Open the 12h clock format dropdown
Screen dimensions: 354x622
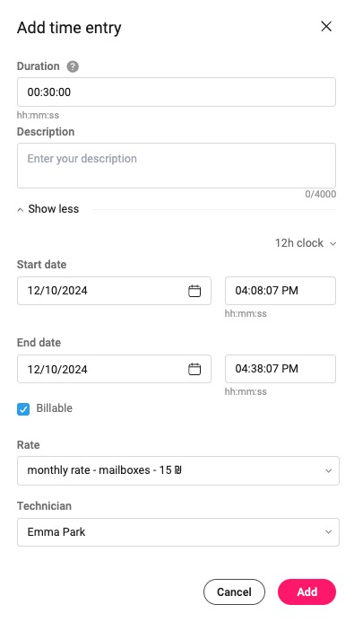(306, 243)
